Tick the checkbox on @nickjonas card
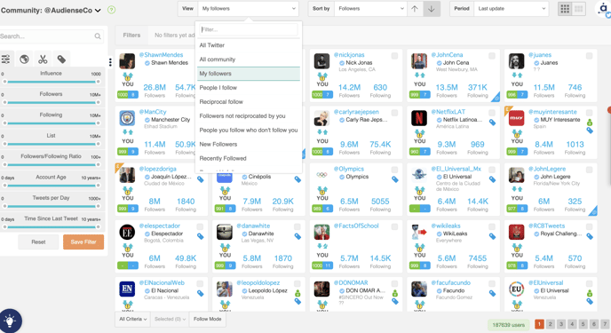The image size is (611, 333). click(394, 56)
